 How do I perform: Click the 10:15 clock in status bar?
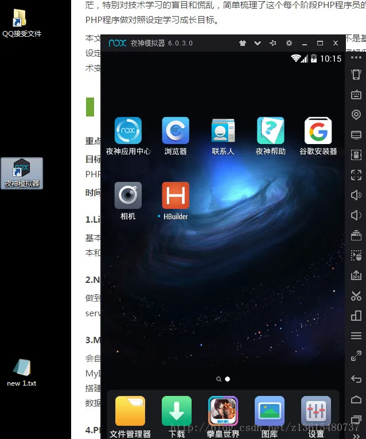pos(330,59)
